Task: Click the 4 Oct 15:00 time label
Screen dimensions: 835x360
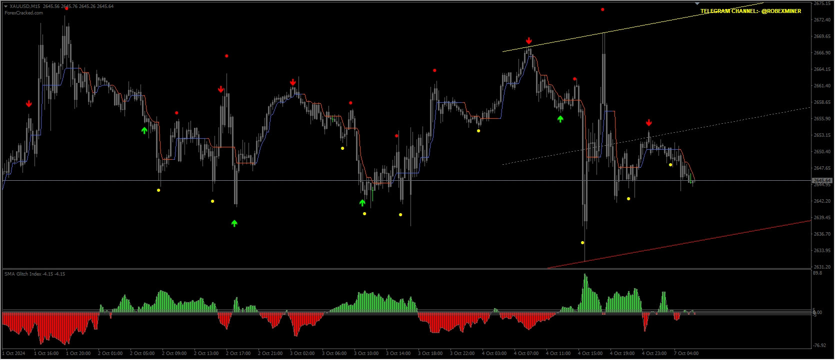Action: (x=590, y=354)
